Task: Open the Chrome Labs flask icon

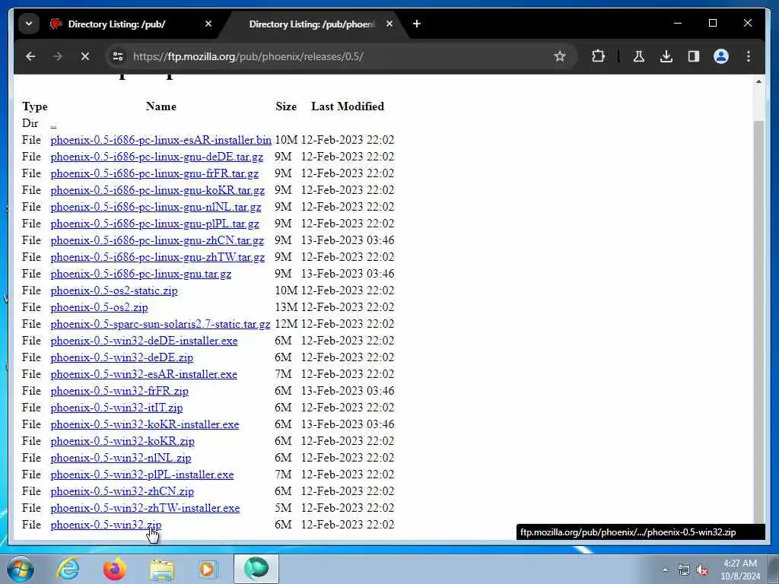Action: click(639, 56)
